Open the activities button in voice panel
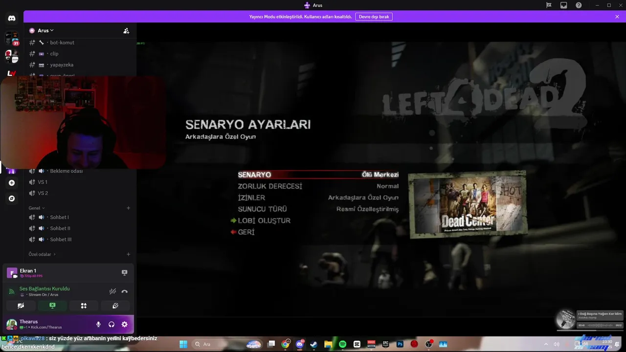Screen dimensions: 626x352 tap(84, 306)
